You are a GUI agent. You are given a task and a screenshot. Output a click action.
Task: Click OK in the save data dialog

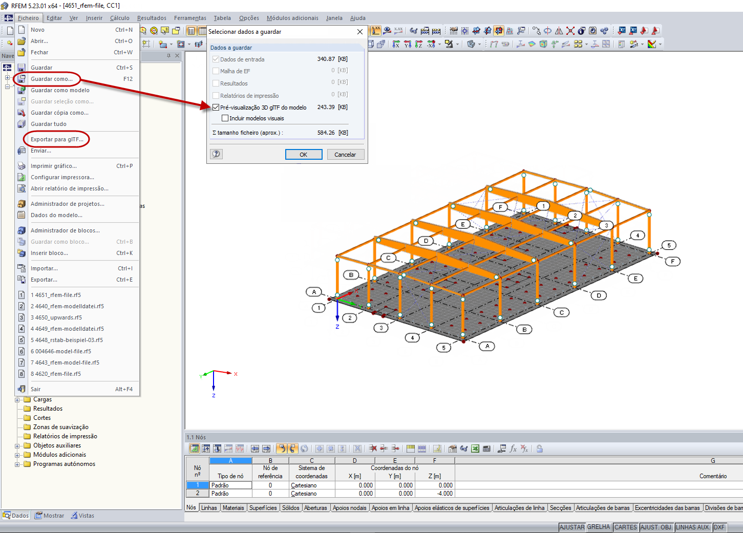click(x=304, y=155)
